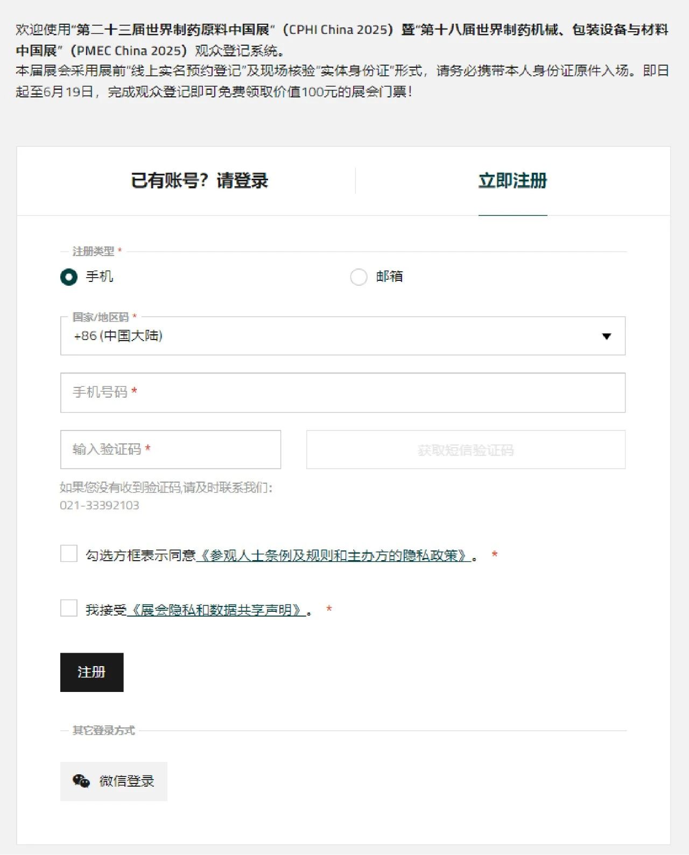This screenshot has height=855, width=689.
Task: Open the 立即注册 tab
Action: point(512,181)
